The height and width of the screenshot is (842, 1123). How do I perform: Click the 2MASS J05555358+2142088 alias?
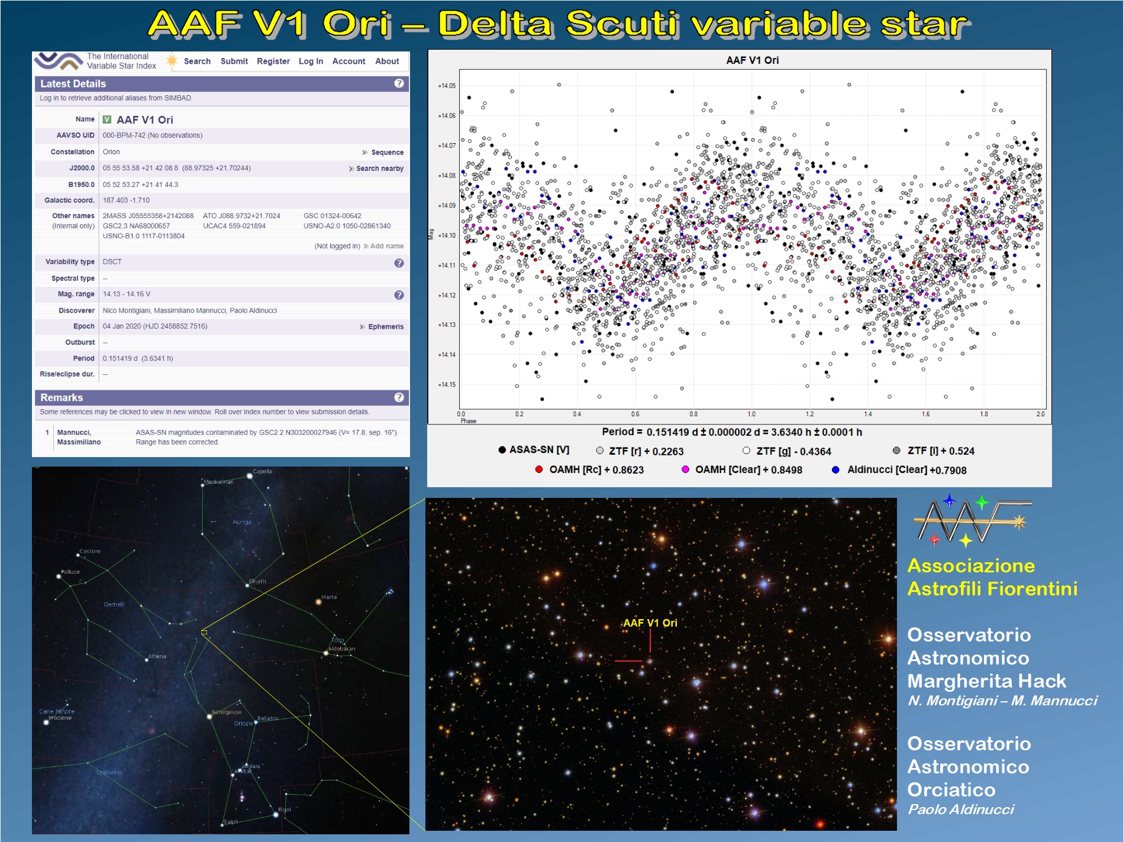click(148, 216)
